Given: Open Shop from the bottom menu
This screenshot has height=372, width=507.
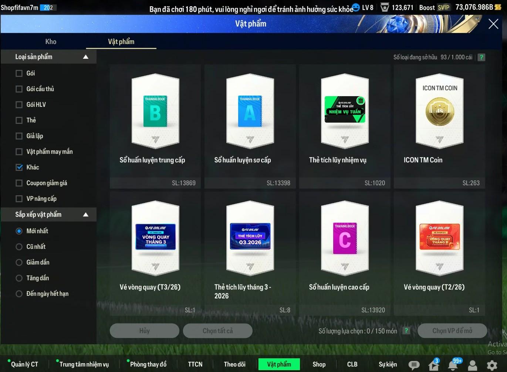Looking at the screenshot, I should click(319, 364).
